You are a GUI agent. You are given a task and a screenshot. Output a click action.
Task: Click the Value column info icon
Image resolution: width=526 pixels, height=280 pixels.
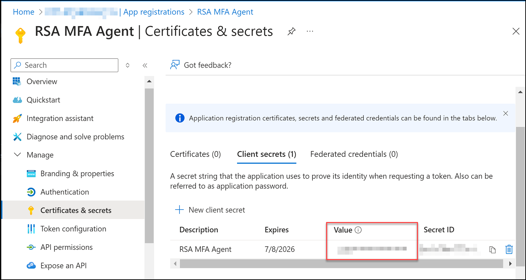[358, 230]
